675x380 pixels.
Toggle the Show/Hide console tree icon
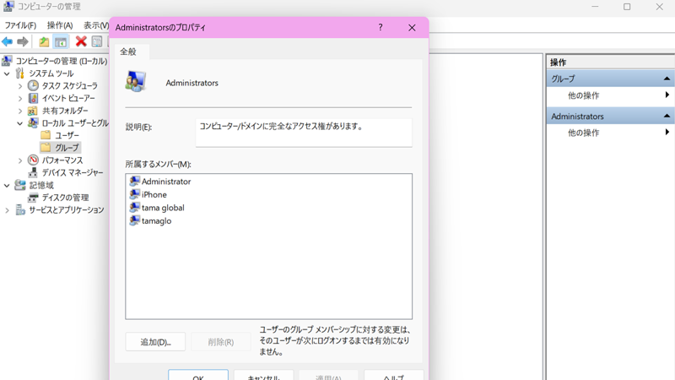(61, 41)
